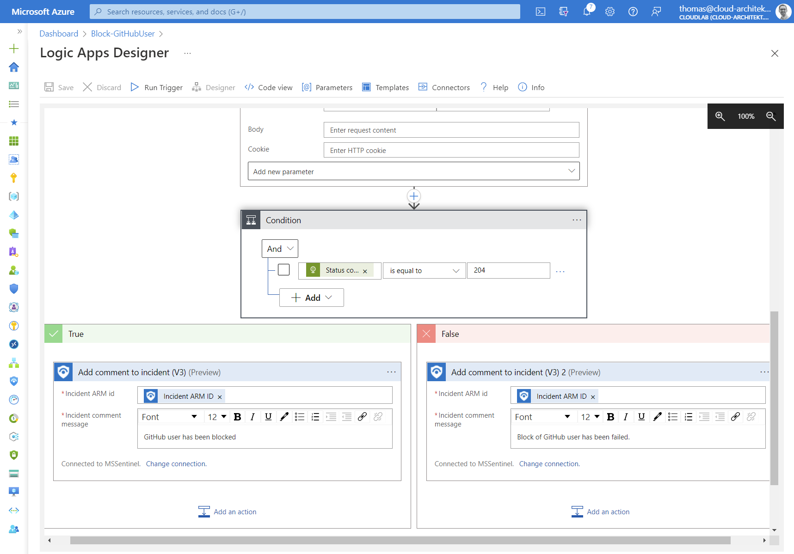Go to Azure Home in sidebar
The width and height of the screenshot is (794, 554).
[14, 67]
